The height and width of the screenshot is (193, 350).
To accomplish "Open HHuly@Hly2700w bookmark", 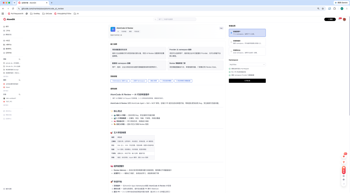I will (x=63, y=14).
